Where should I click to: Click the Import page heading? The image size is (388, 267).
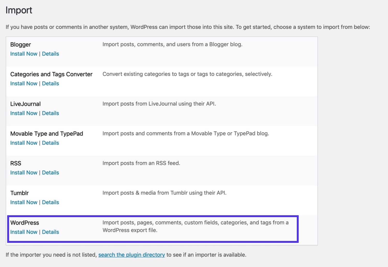pos(19,10)
